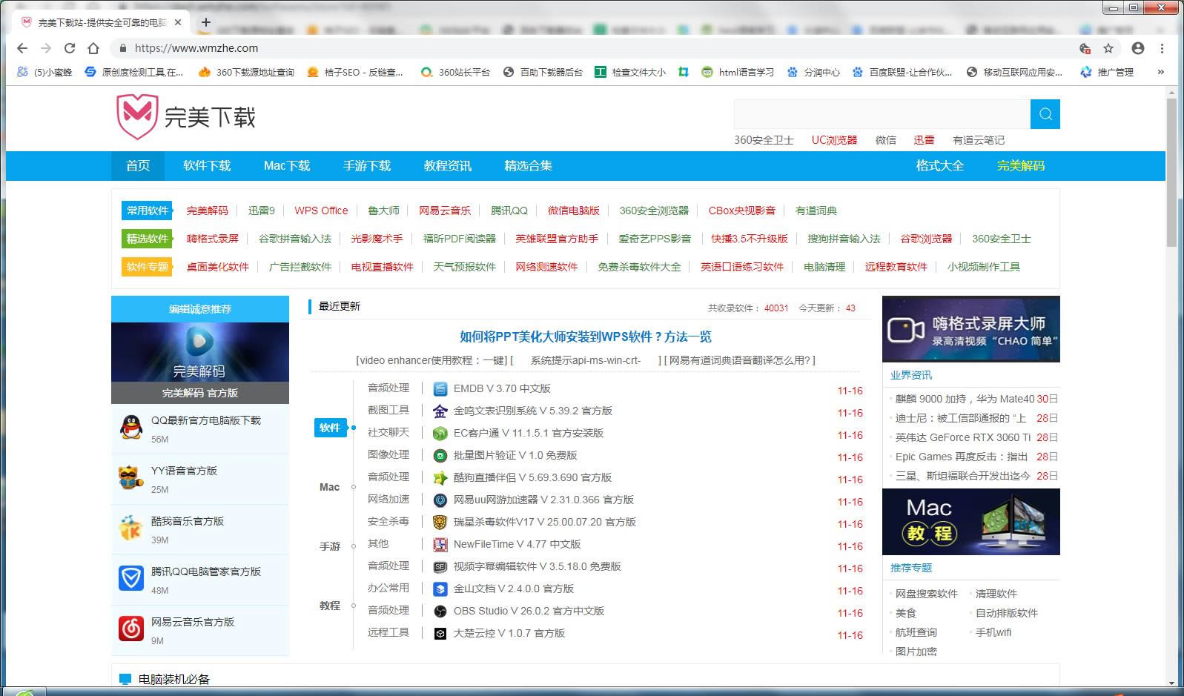Open the 手游下载 navigation tab
1184x696 pixels.
pos(367,166)
